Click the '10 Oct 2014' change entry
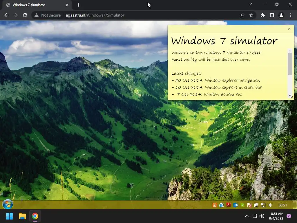The image size is (297, 223). [217, 87]
